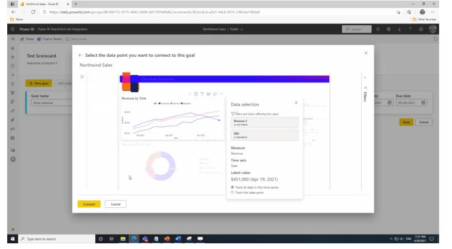The image size is (452, 249).
Task: Click the download arrow in header
Action: [x=399, y=29]
